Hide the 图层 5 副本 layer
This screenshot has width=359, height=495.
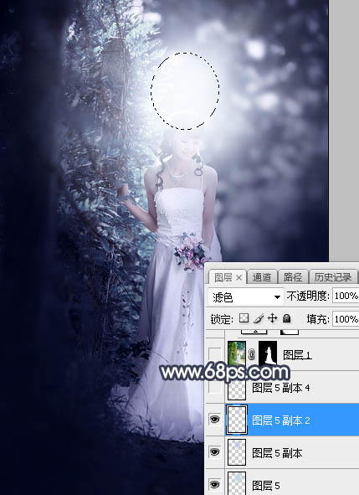tap(215, 452)
